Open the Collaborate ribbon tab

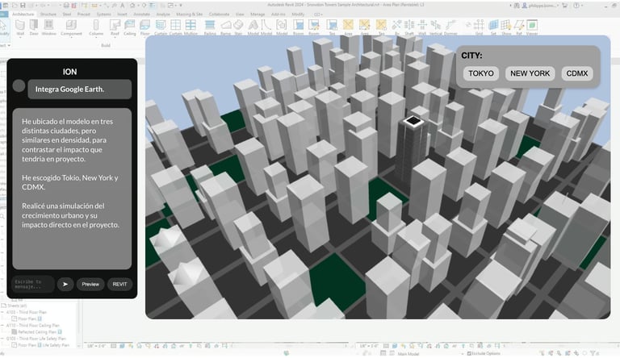point(219,15)
